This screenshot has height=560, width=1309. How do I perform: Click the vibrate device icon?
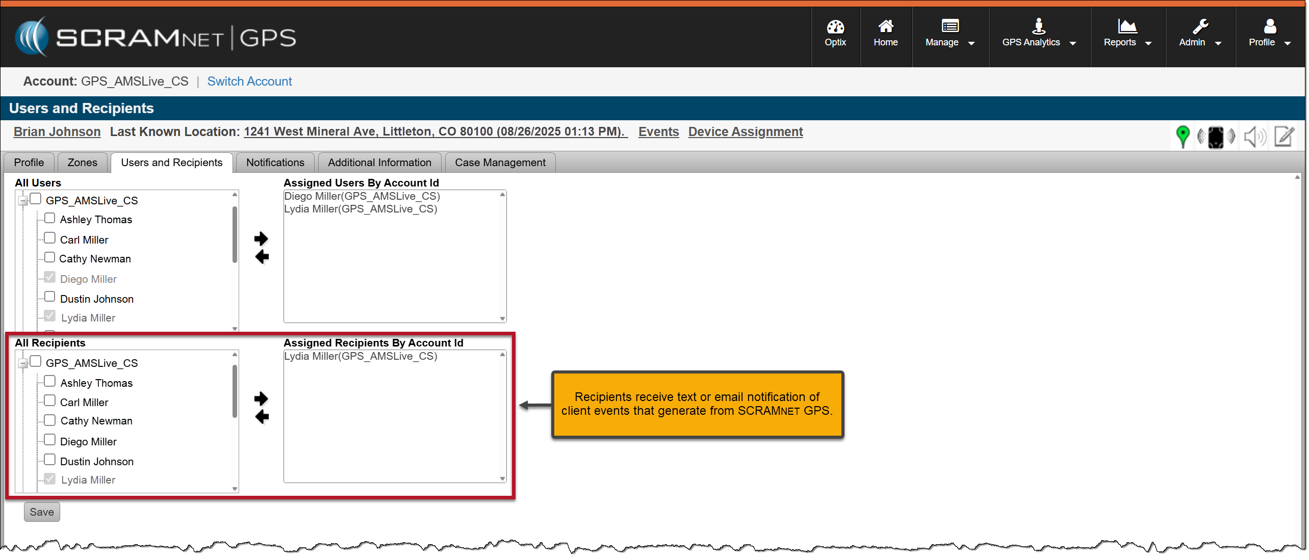pos(1216,137)
